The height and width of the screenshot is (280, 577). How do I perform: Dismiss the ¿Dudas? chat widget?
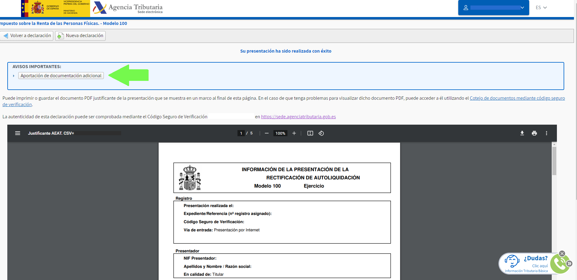(562, 253)
